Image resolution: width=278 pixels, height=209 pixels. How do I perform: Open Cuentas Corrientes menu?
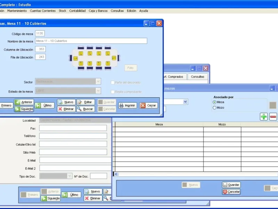pyautogui.click(x=43, y=11)
